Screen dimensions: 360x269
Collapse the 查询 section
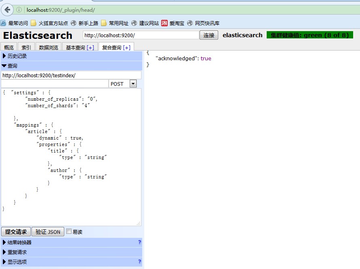(72, 66)
